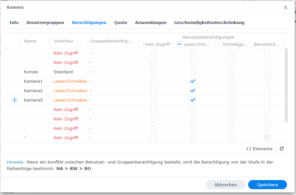Select the Kamera5 row name
The height and width of the screenshot is (195, 296).
click(33, 100)
